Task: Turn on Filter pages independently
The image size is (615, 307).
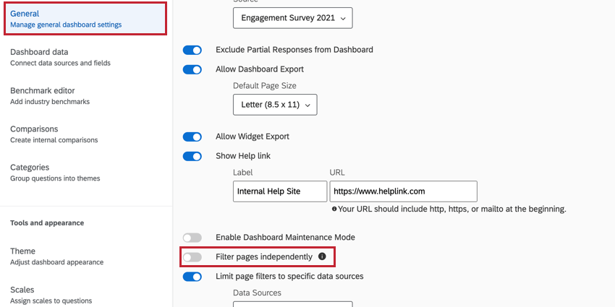Action: click(192, 256)
